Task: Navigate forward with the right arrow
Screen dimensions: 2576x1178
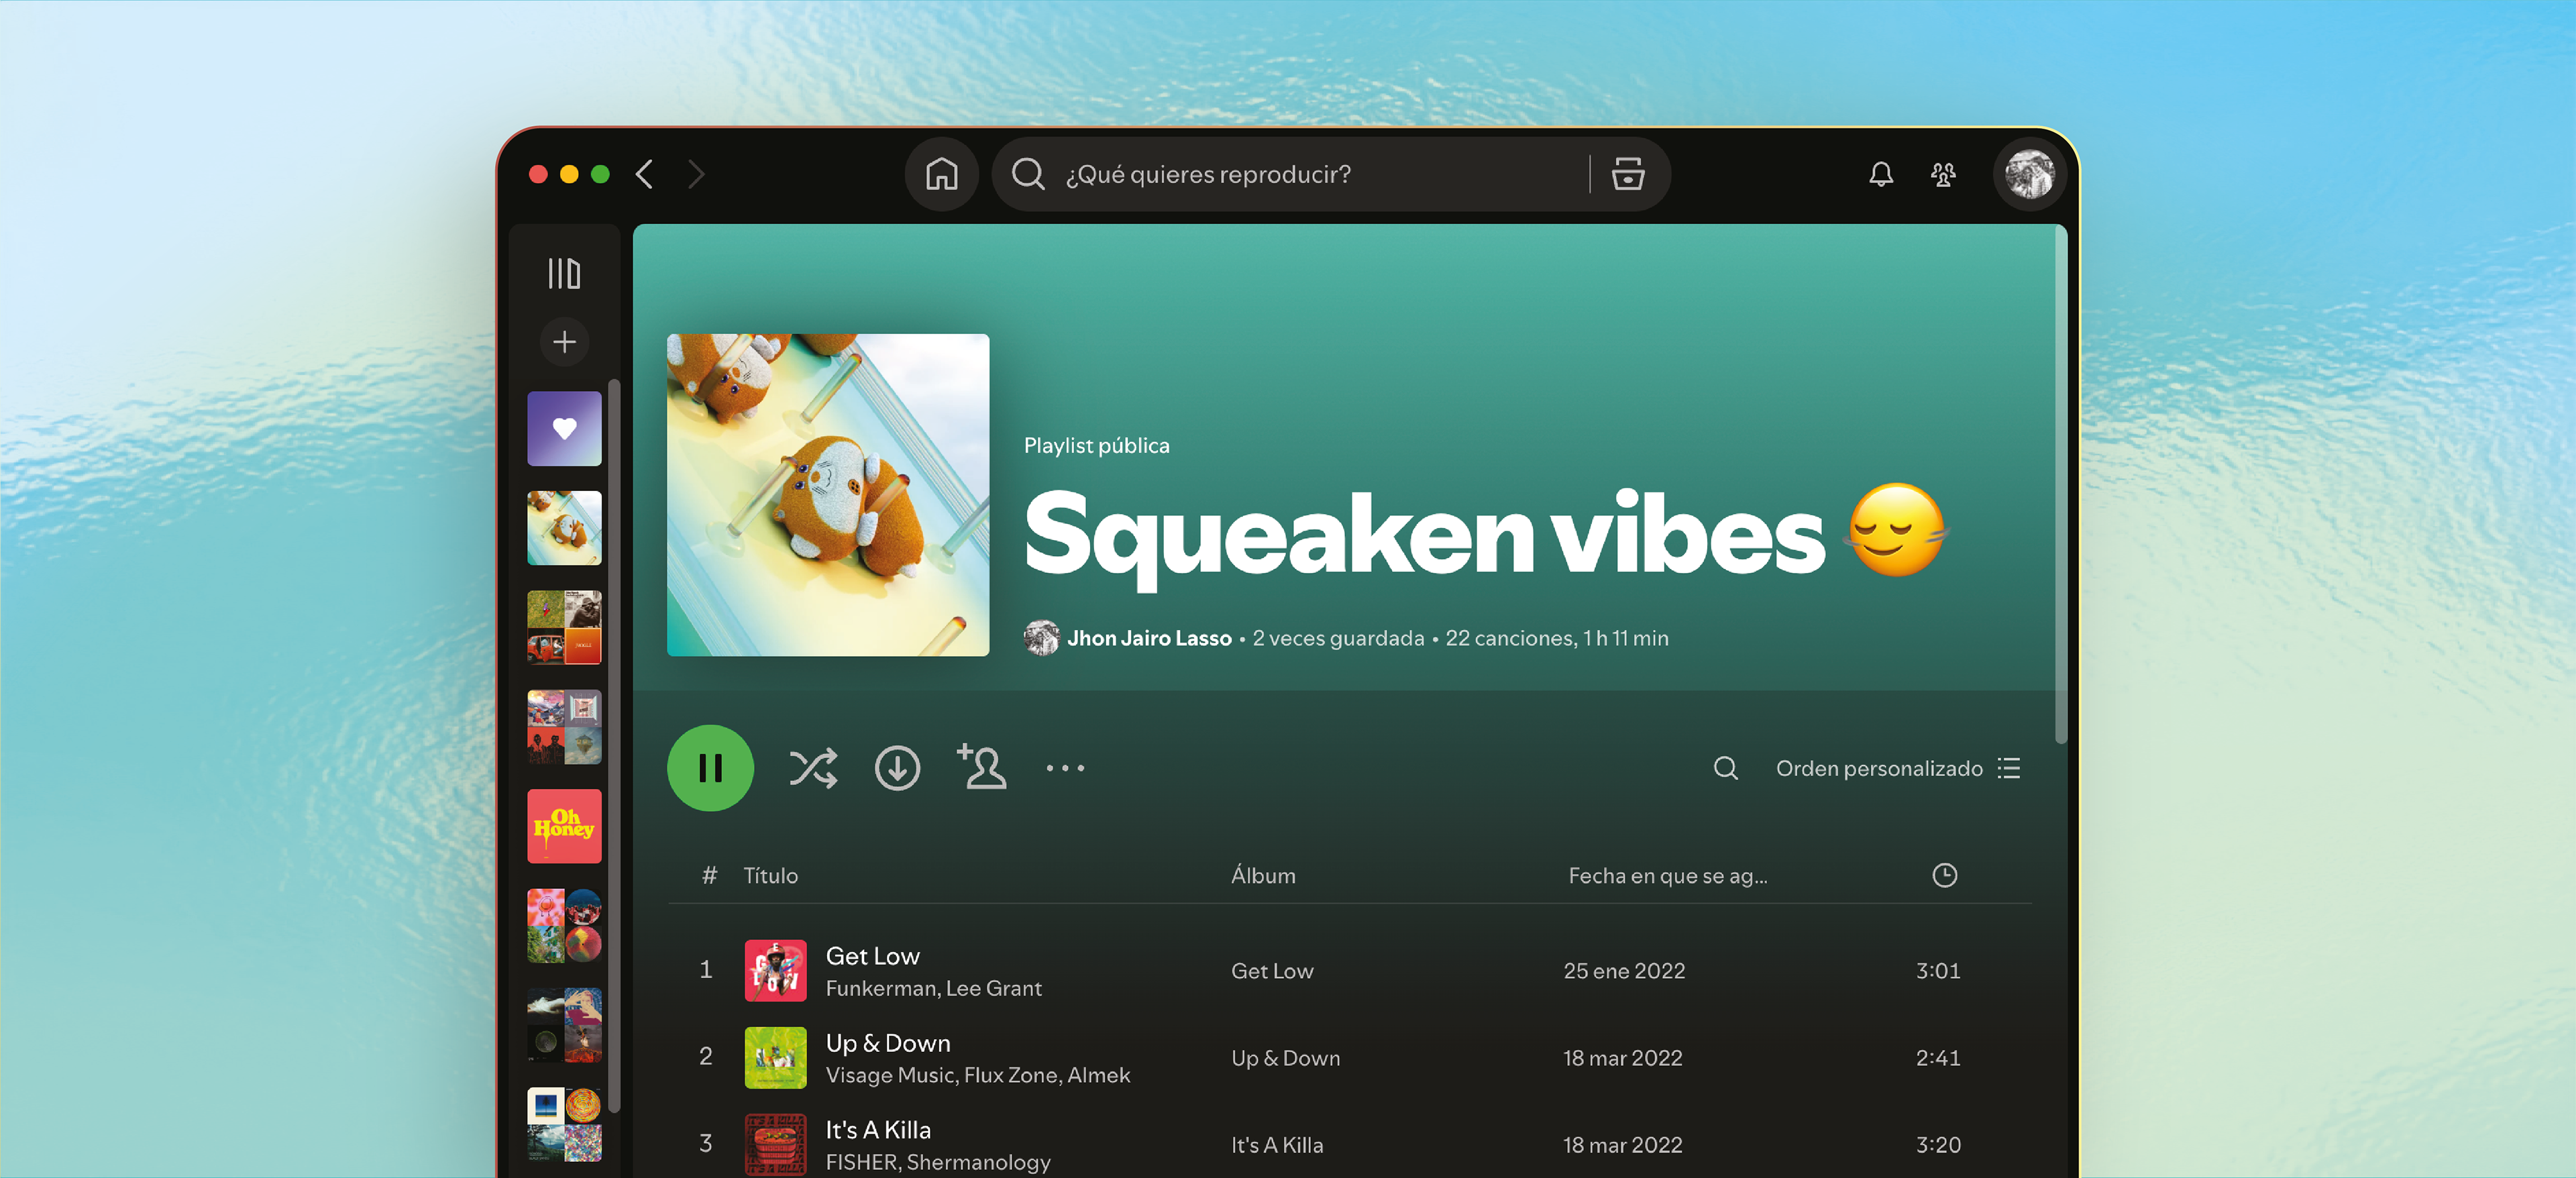Action: pyautogui.click(x=697, y=174)
